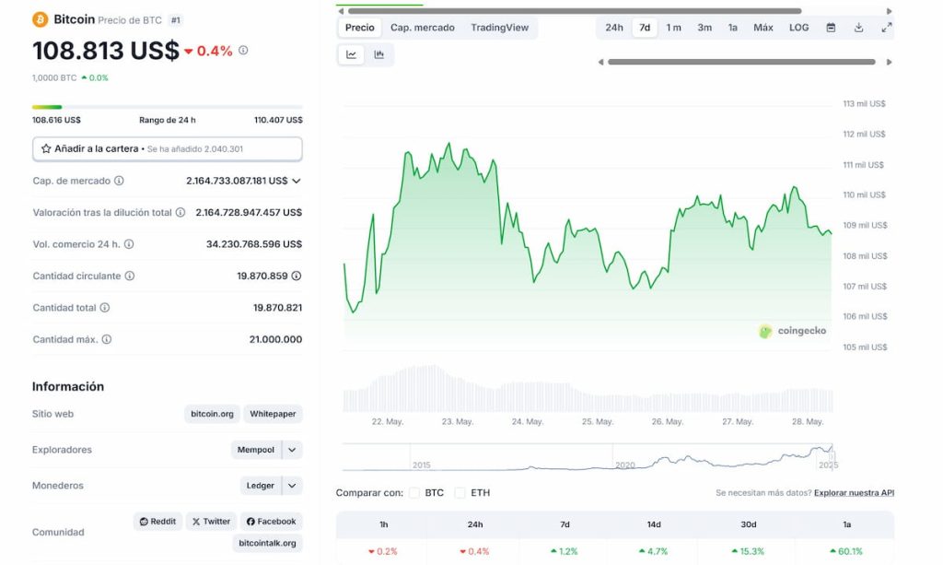This screenshot has height=565, width=943.
Task: Click the 4.7% 14d change cell
Action: click(654, 551)
